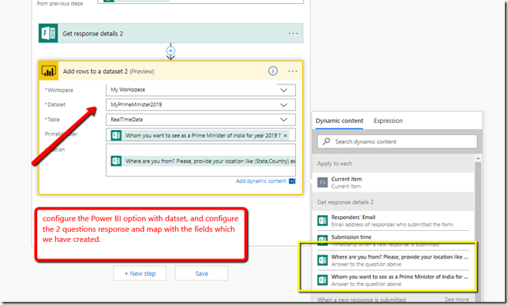Viewport: 508px width, 305px height.
Task: Click the scroll-up arrow of the dynamic content list
Action: (477, 158)
